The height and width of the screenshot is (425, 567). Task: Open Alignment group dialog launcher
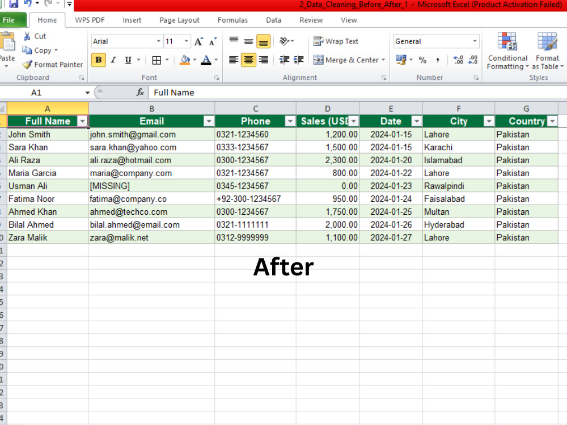tap(384, 78)
